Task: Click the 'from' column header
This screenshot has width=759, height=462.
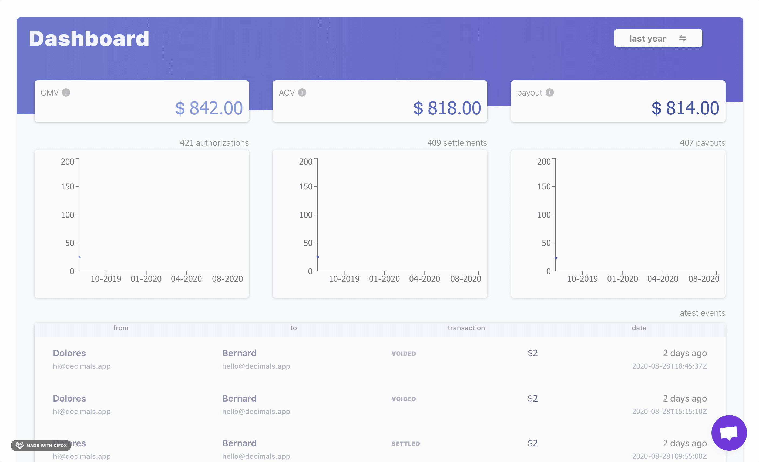Action: pyautogui.click(x=121, y=328)
